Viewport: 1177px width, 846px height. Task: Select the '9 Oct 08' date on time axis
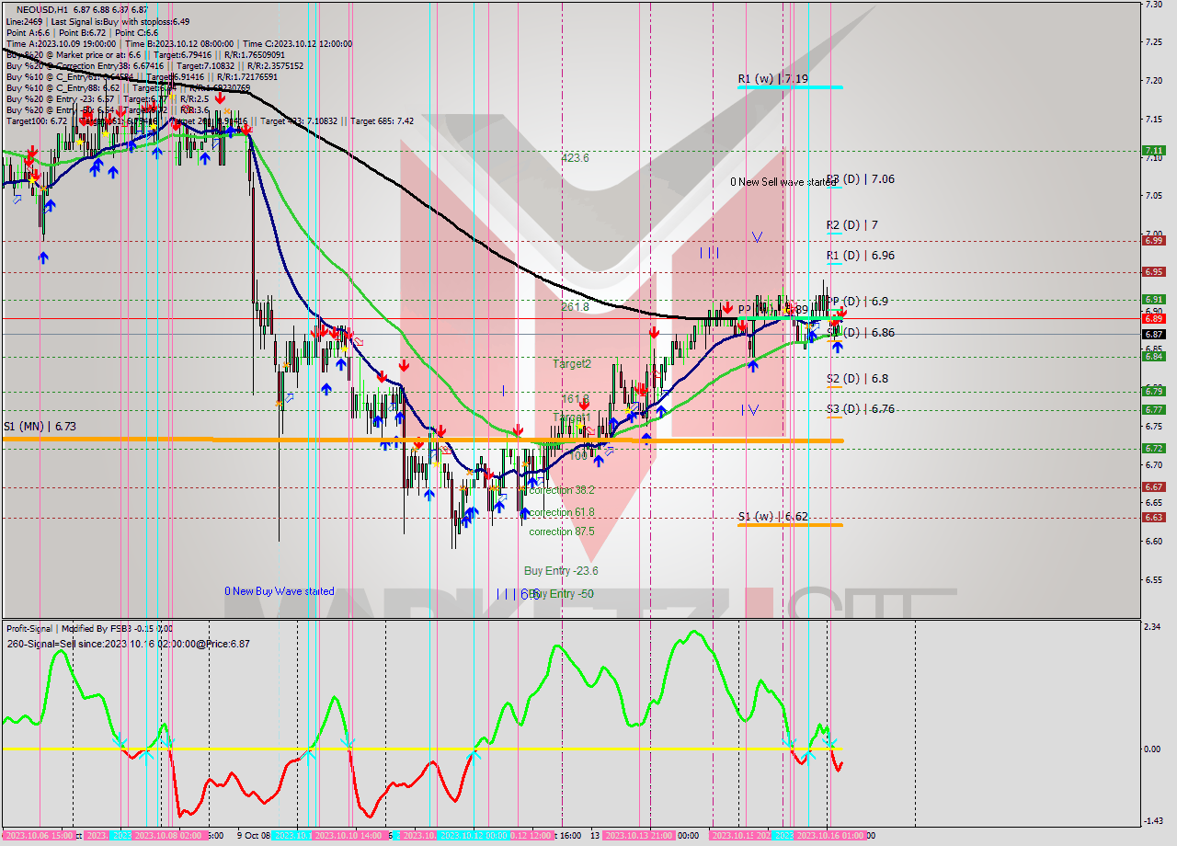(x=254, y=836)
